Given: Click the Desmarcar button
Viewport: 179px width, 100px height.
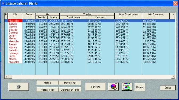Looking at the screenshot, I should click(70, 83).
